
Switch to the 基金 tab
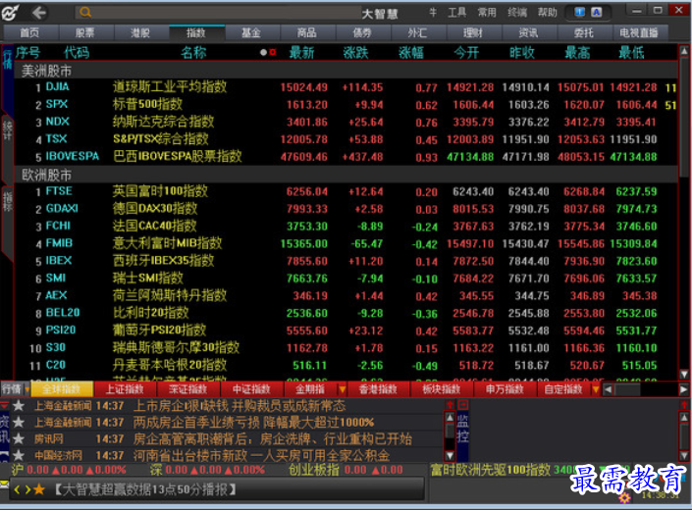(251, 32)
